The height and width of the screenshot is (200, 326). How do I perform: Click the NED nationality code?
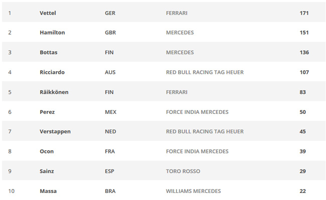tap(110, 131)
